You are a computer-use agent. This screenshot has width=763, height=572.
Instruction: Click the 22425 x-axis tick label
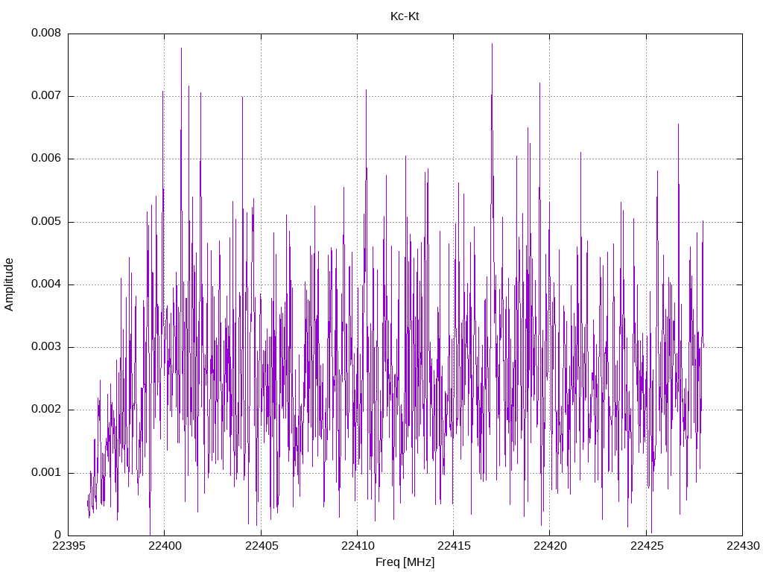647,546
